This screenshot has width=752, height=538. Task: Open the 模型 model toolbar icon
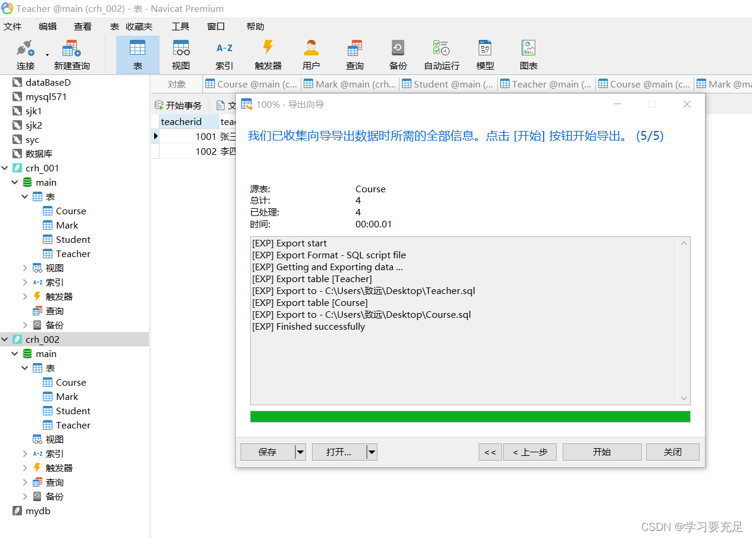pyautogui.click(x=485, y=55)
